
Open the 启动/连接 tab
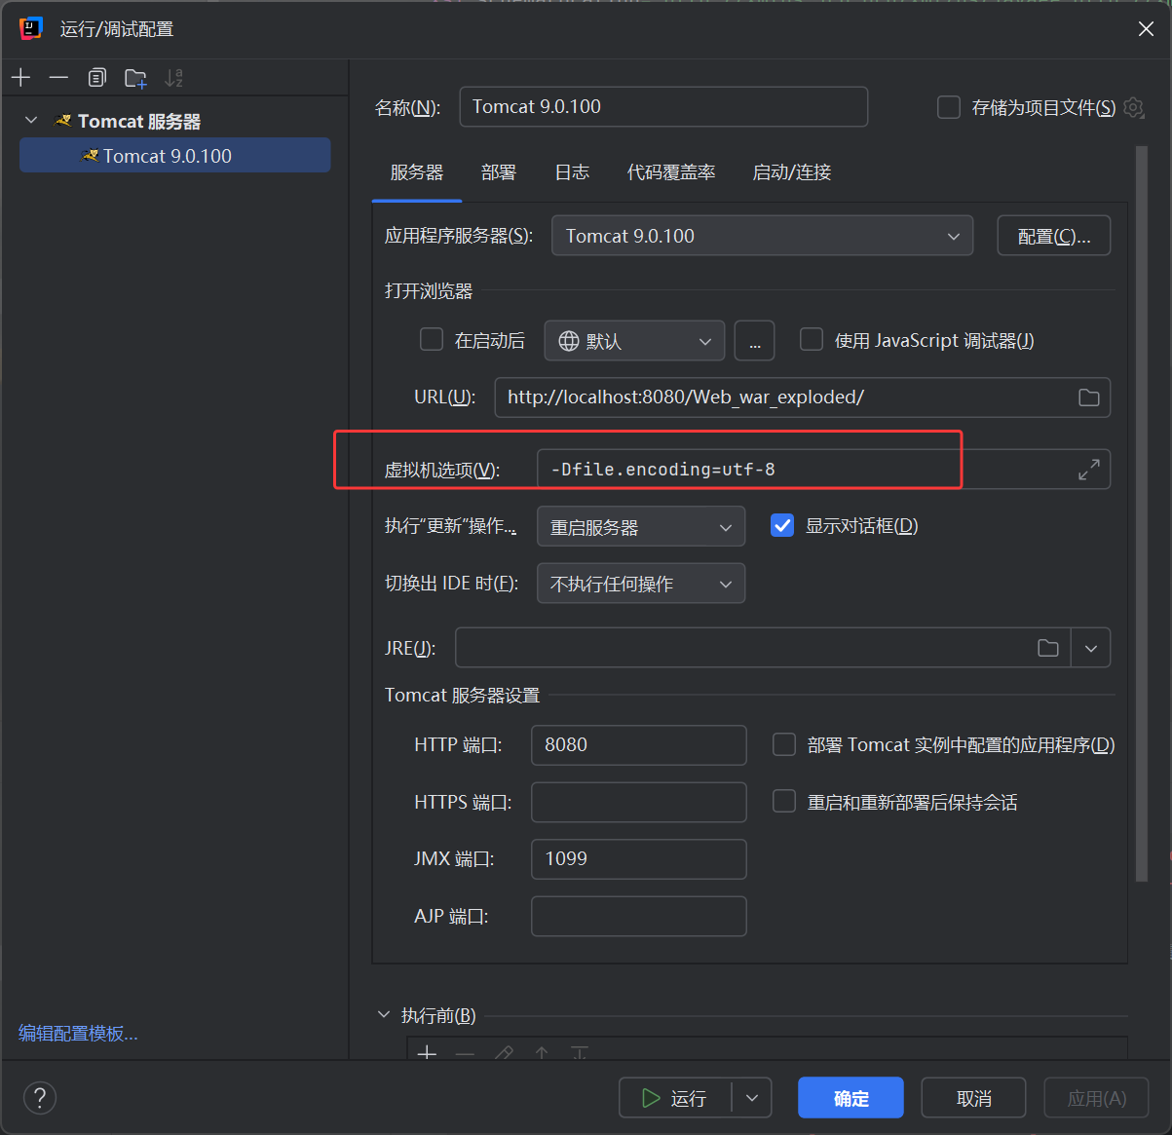792,172
